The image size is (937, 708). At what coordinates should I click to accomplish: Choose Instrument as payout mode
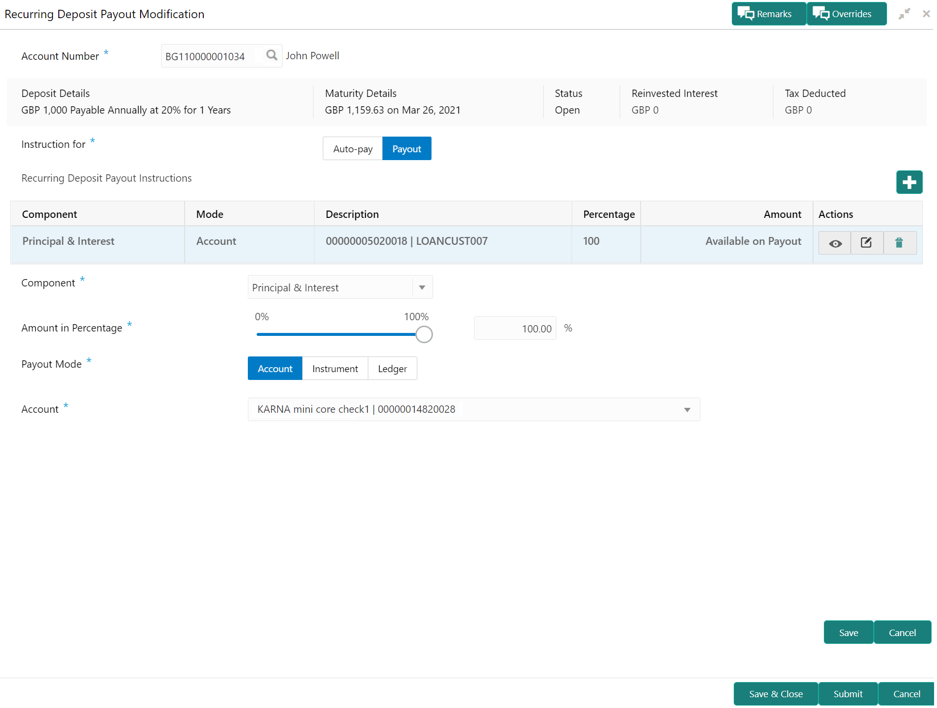pos(335,369)
